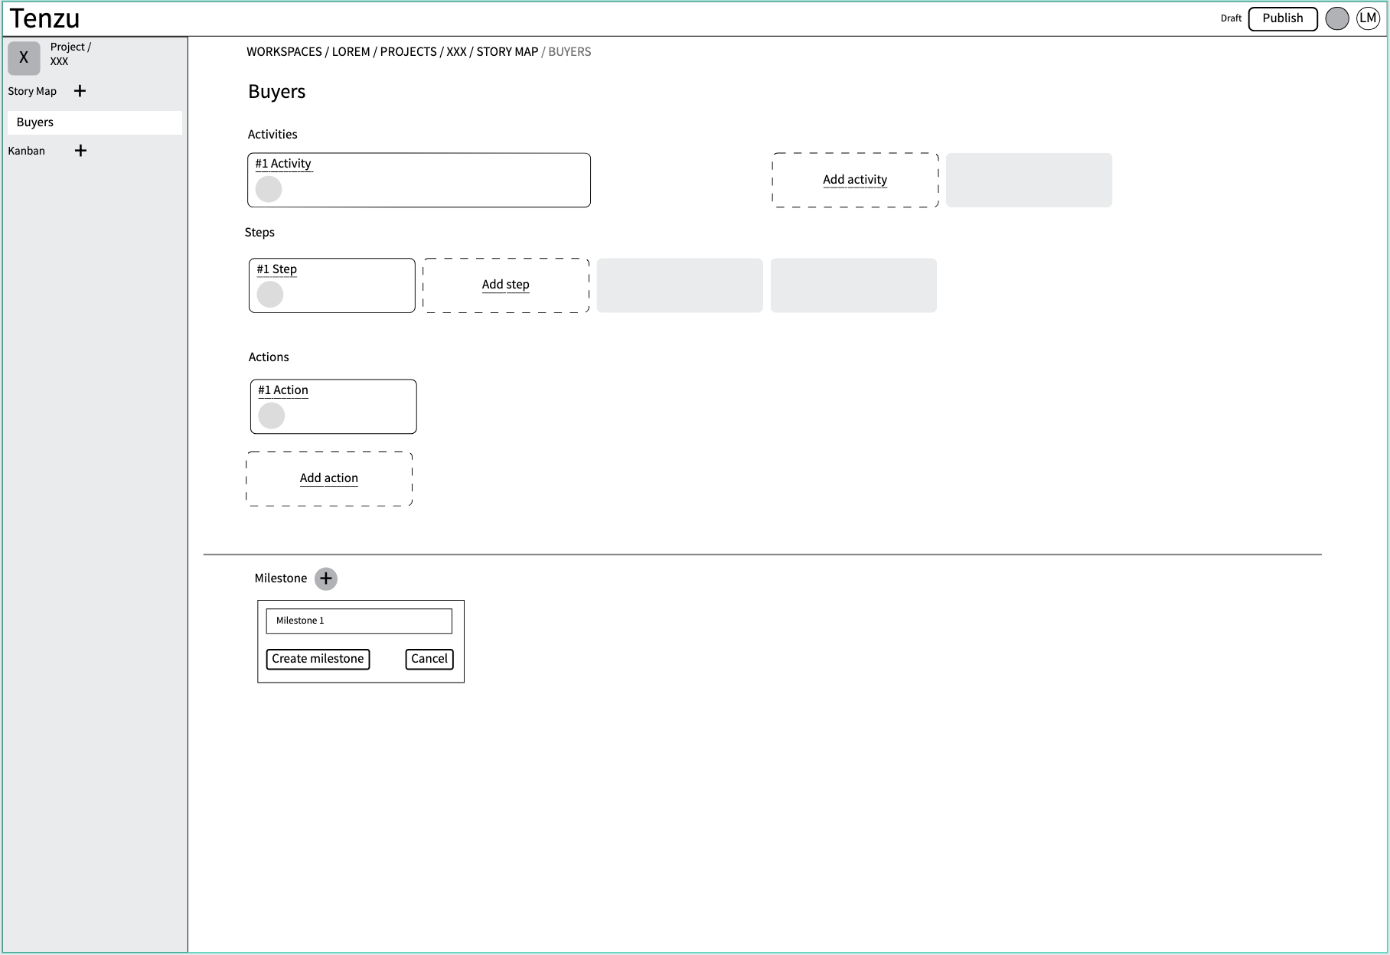Screen dimensions: 1390x955
Task: Click the Buyers page heading
Action: [277, 92]
